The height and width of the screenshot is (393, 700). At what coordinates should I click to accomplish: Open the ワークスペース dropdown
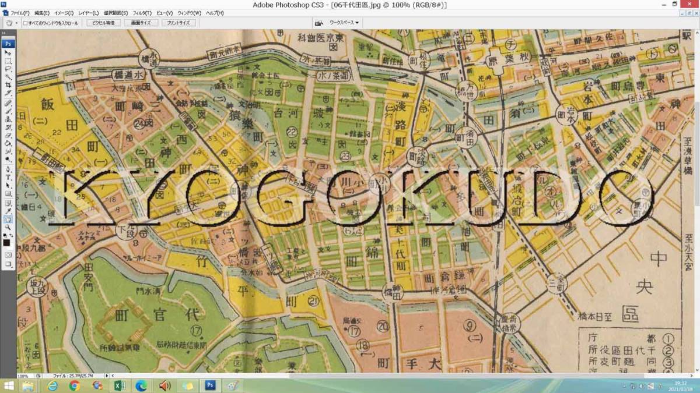click(x=345, y=23)
